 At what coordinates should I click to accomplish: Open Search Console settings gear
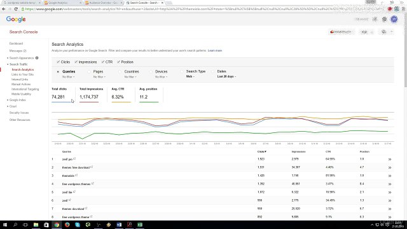point(386,32)
